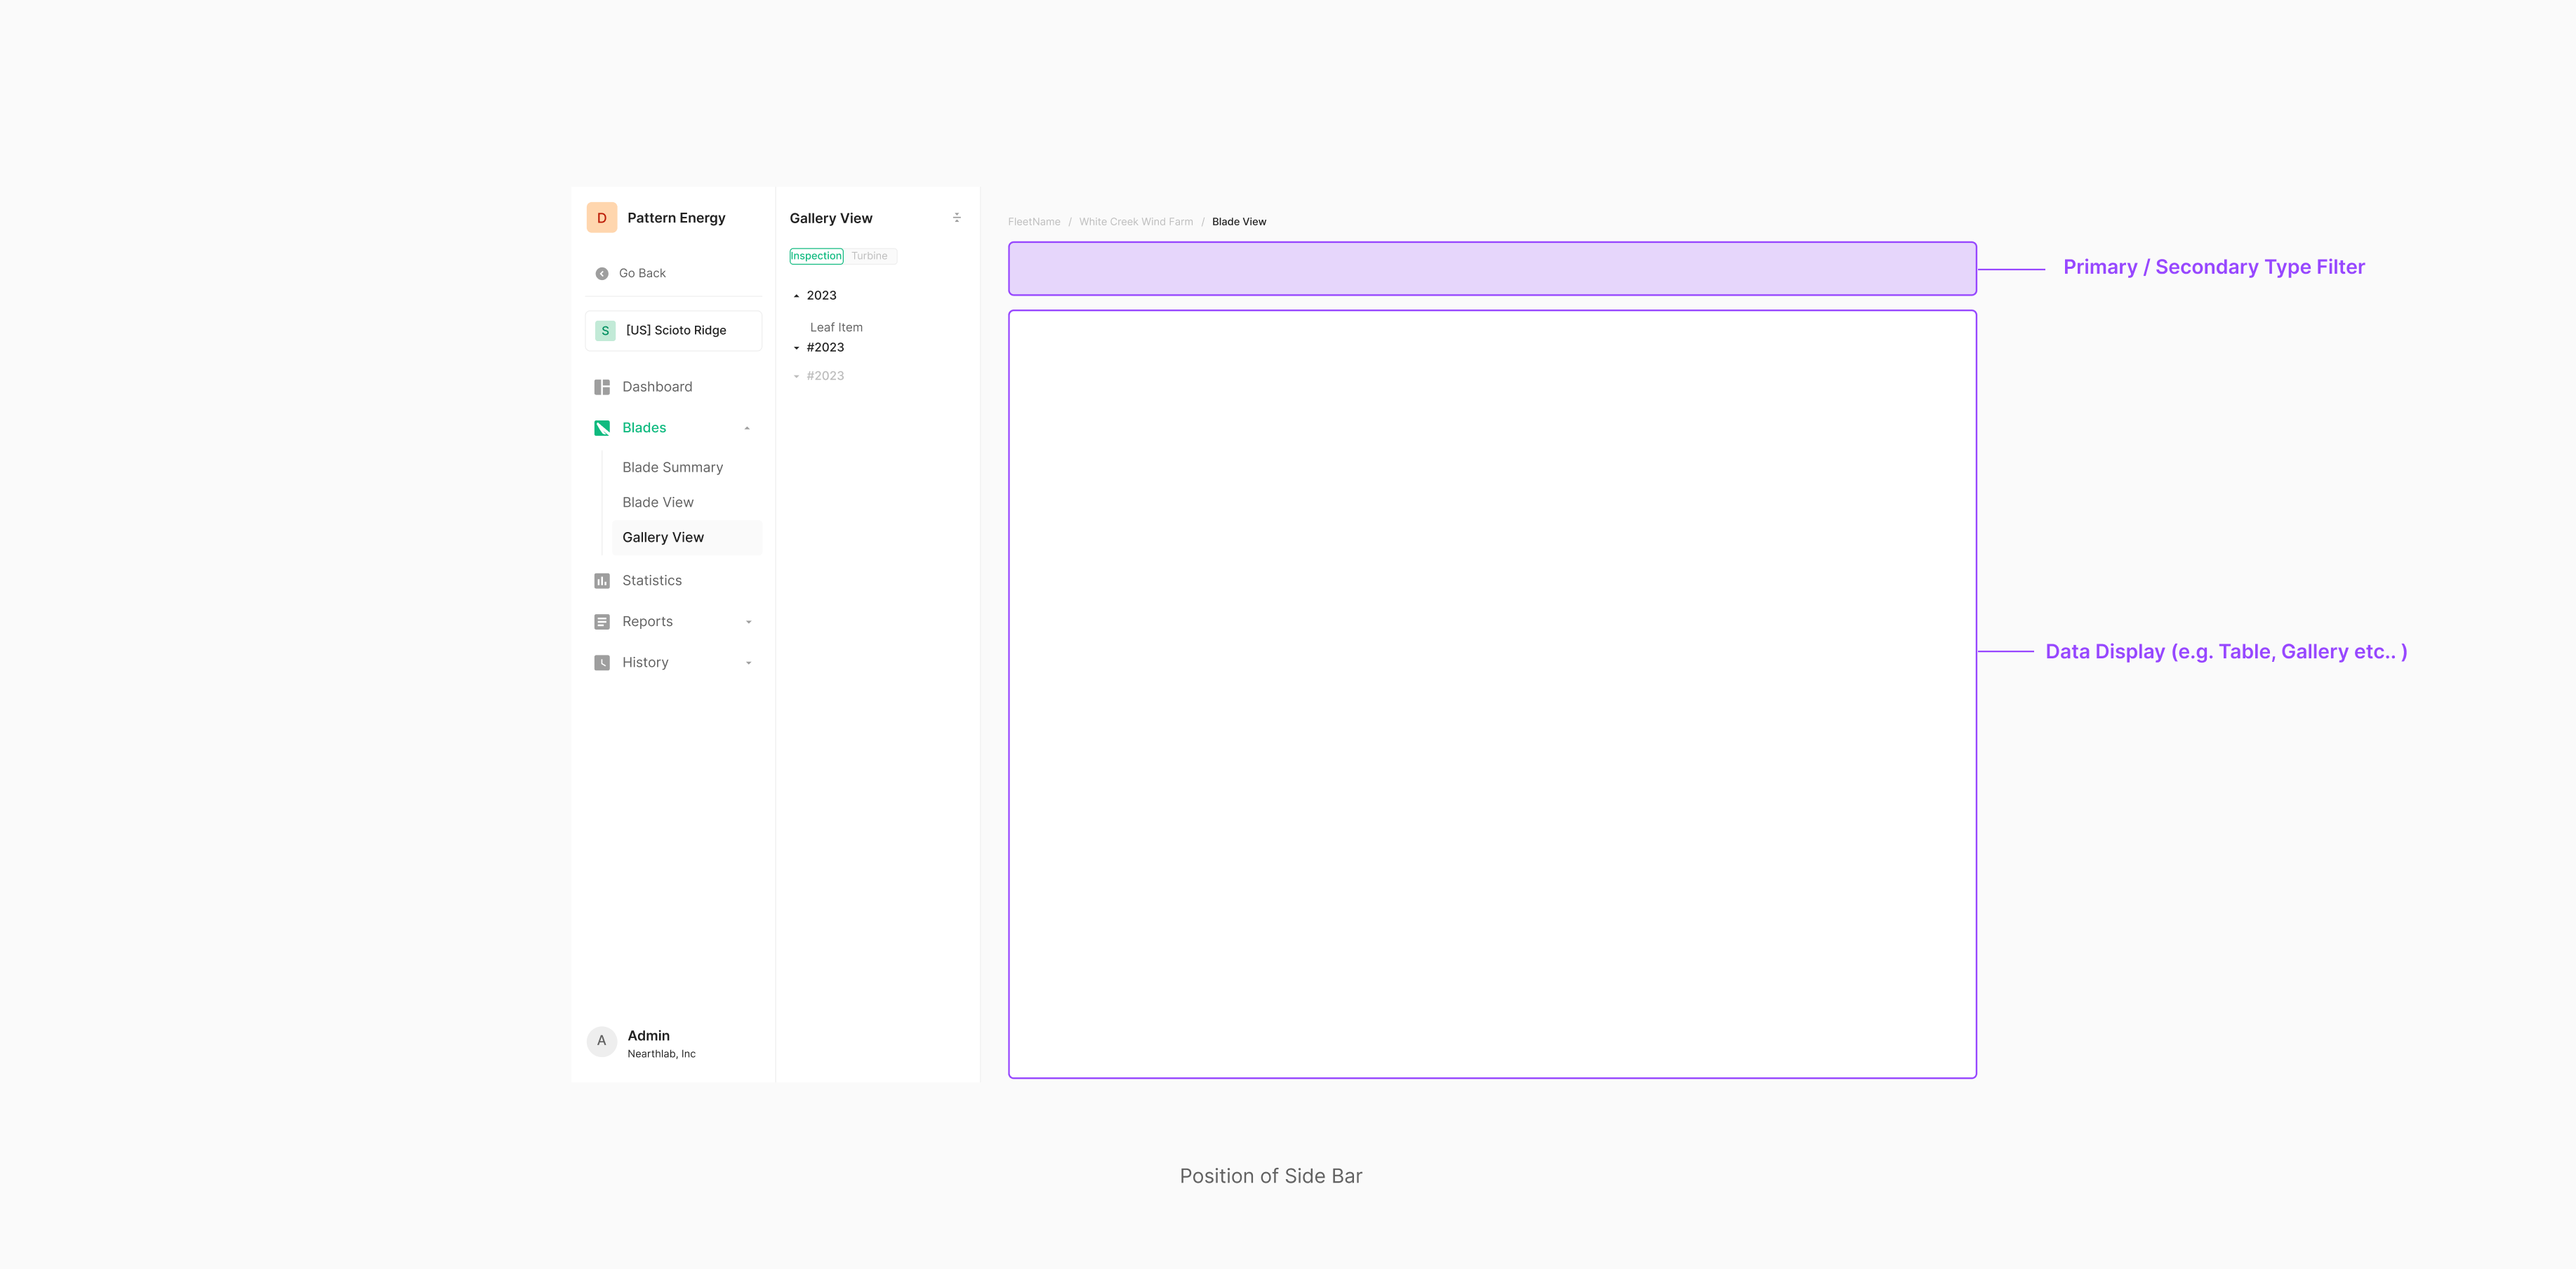Click the orange D organization avatar

(602, 218)
